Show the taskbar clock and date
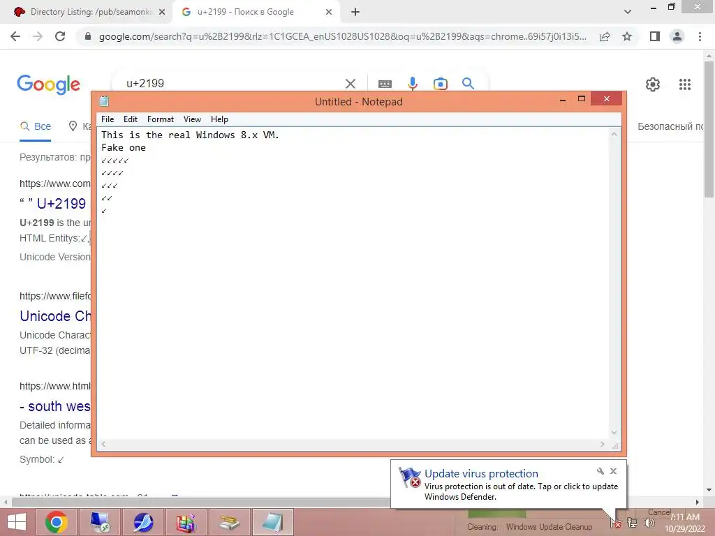Screen dimensions: 715x536 [x=685, y=523]
